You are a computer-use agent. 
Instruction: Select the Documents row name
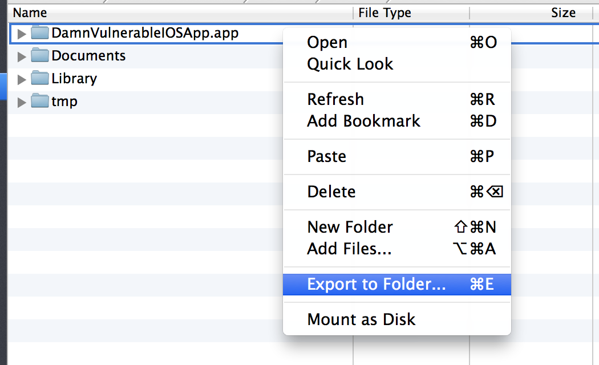coord(88,56)
